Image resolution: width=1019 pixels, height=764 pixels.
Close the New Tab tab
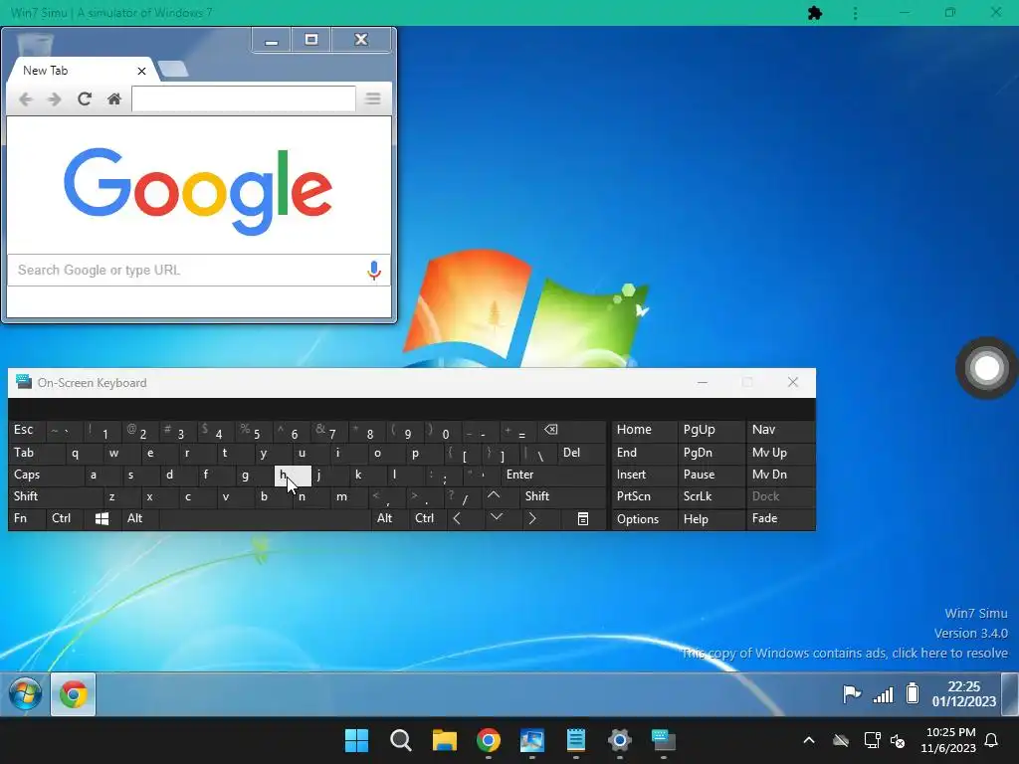point(141,71)
